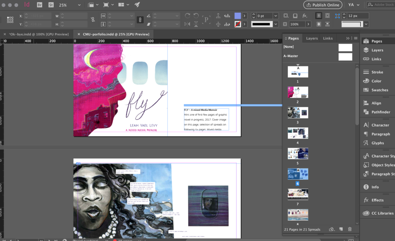The height and width of the screenshot is (241, 395).
Task: Switch to the Links tab in the panel
Action: pyautogui.click(x=328, y=38)
